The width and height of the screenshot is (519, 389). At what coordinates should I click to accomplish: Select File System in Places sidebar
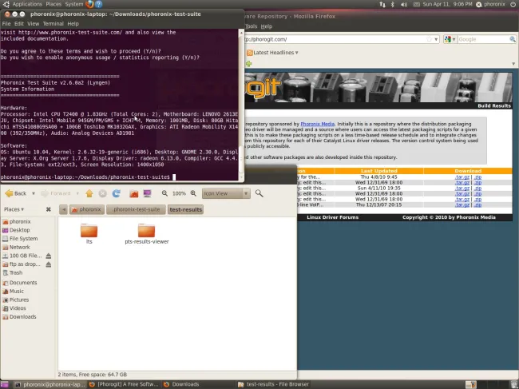pyautogui.click(x=23, y=238)
